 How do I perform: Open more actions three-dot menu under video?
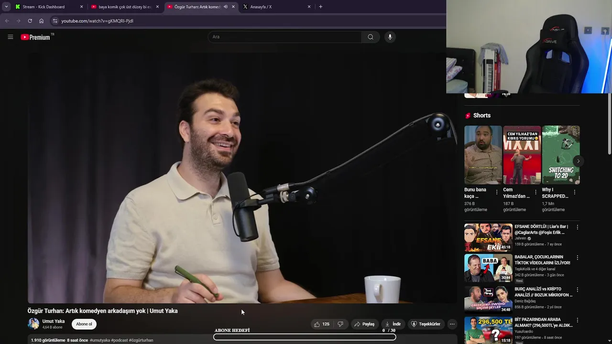pyautogui.click(x=452, y=324)
